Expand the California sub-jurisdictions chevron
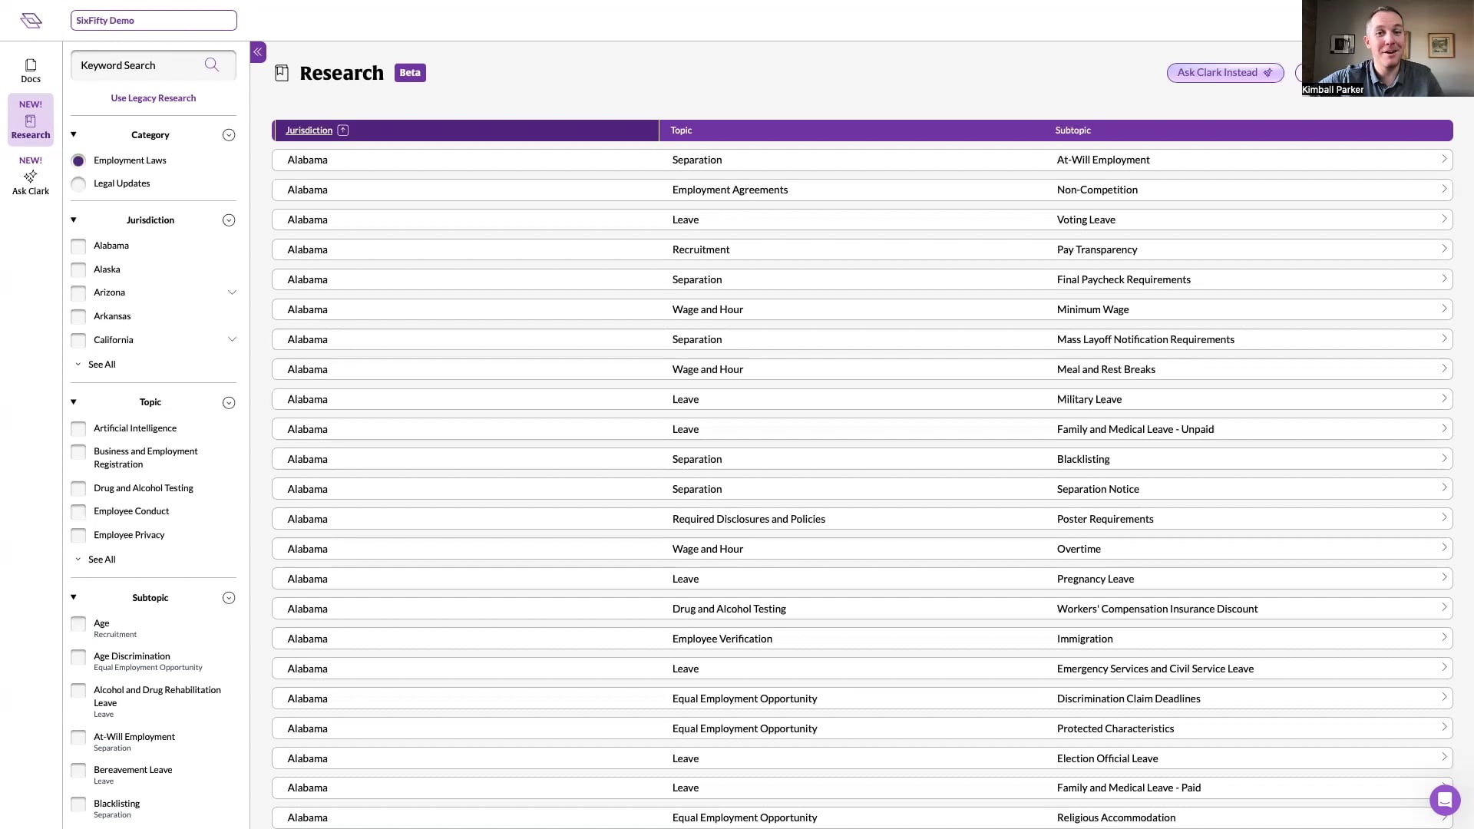The height and width of the screenshot is (829, 1474). pyautogui.click(x=232, y=340)
